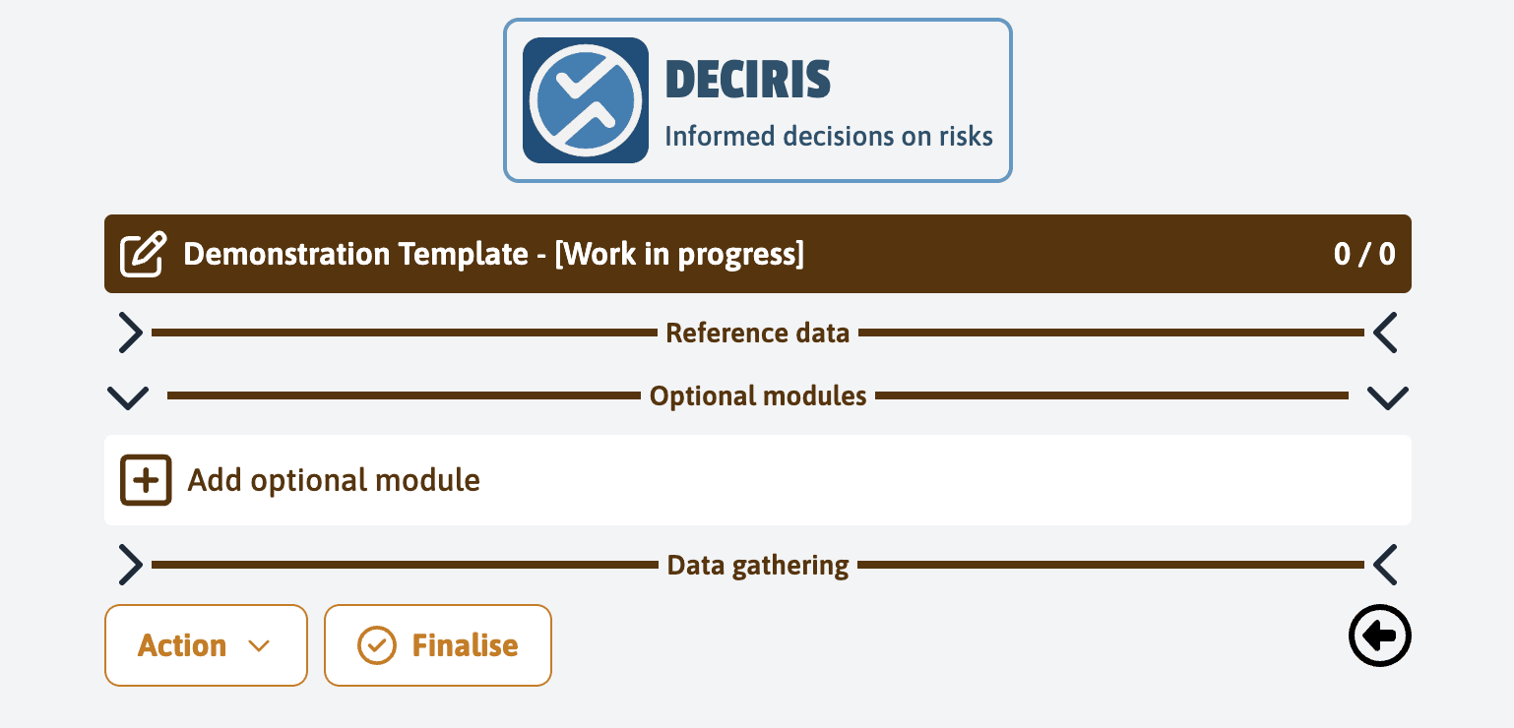Click the left-pointing chevron right of Data gathering
Viewport: 1514px width, 728px height.
(x=1385, y=565)
